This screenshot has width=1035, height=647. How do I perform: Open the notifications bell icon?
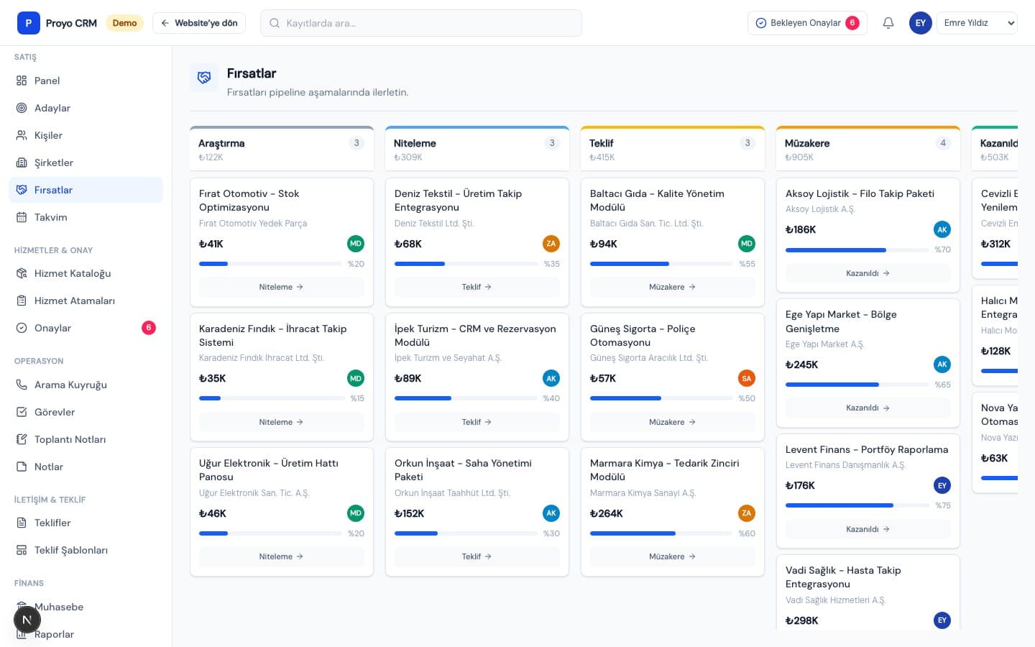click(x=888, y=23)
